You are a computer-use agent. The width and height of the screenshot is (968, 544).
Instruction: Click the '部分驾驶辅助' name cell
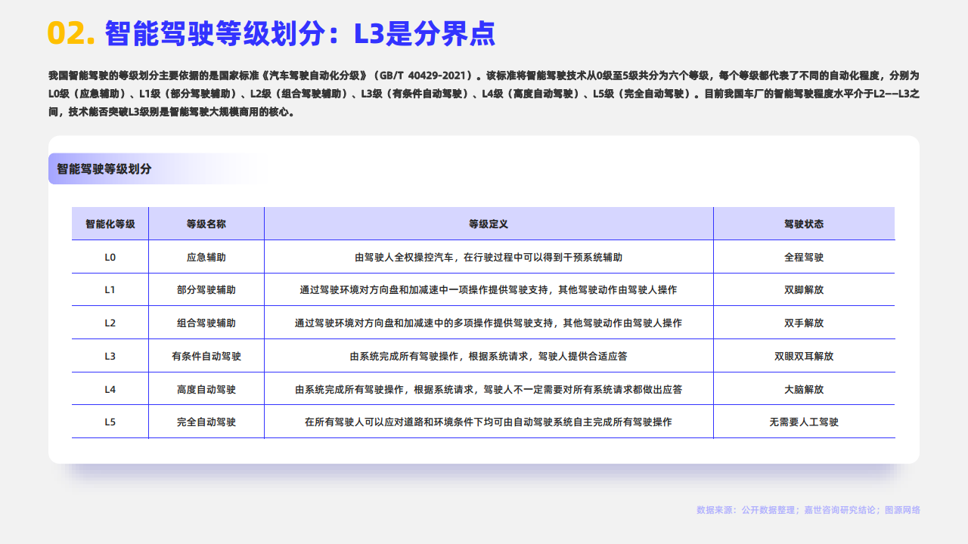206,290
